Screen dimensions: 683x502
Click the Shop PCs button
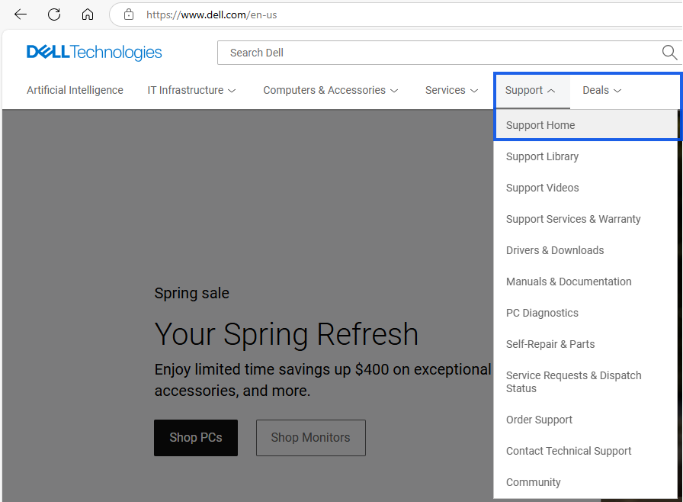(195, 437)
